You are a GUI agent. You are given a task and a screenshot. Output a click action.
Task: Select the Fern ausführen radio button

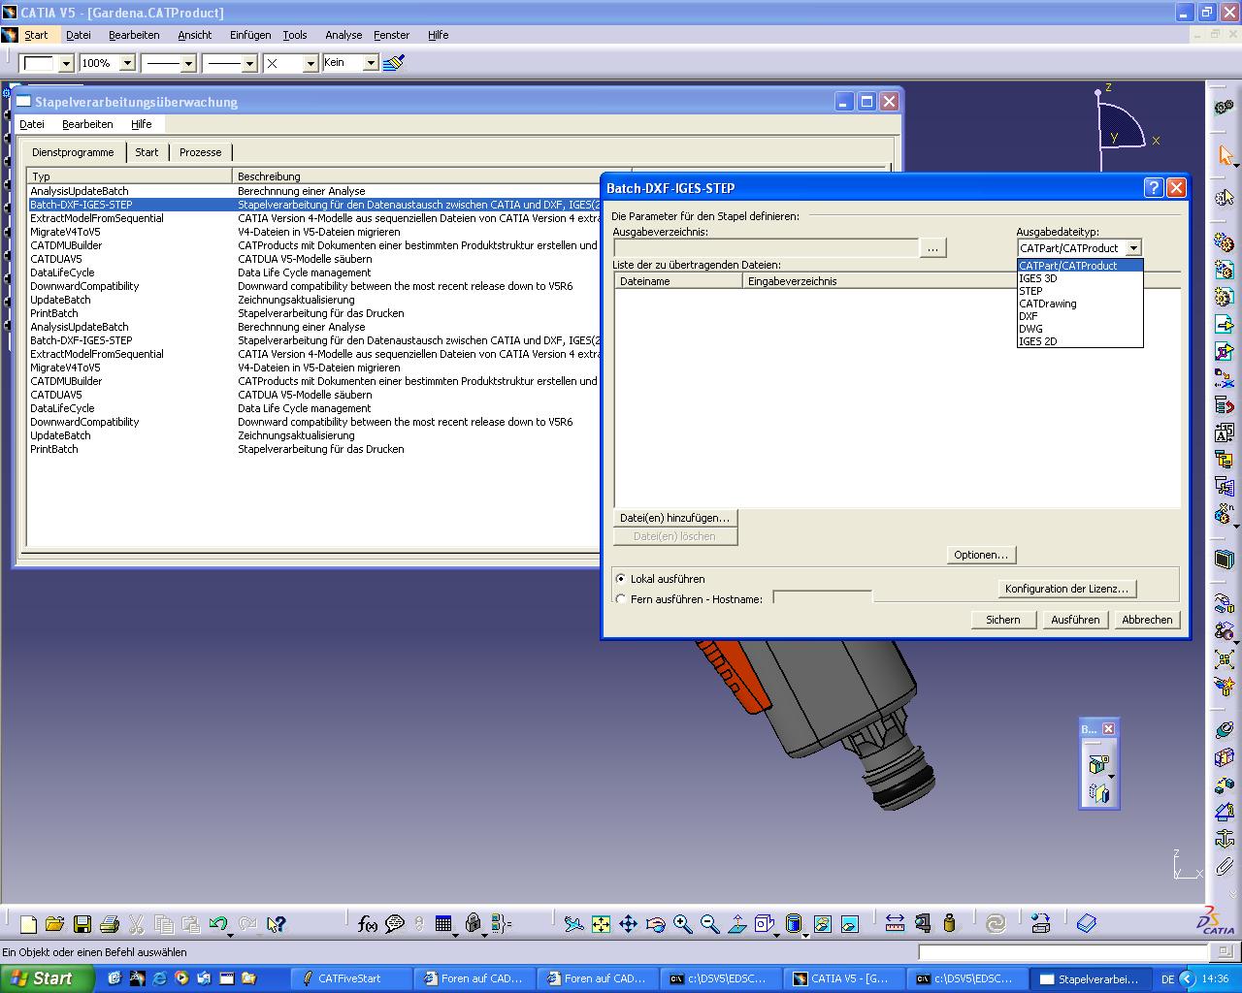621,599
